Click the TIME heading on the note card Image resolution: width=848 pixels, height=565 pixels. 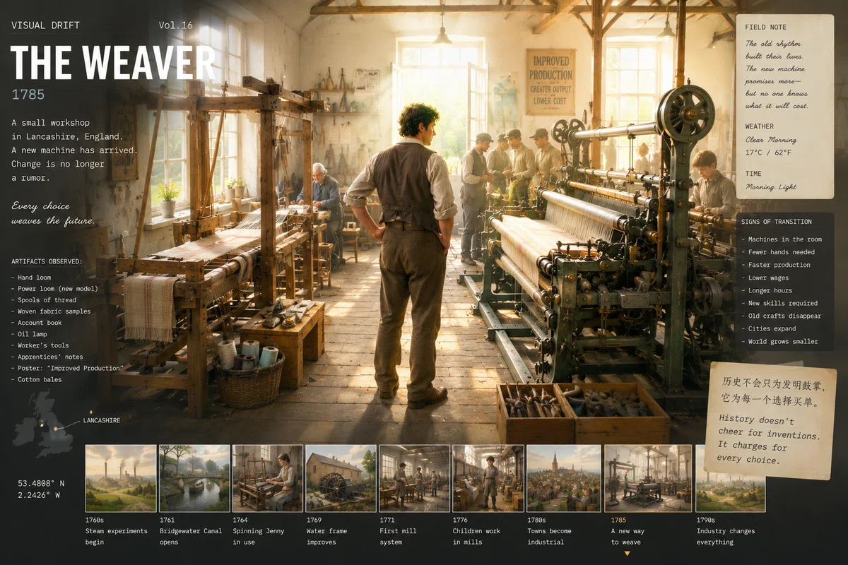tap(753, 174)
